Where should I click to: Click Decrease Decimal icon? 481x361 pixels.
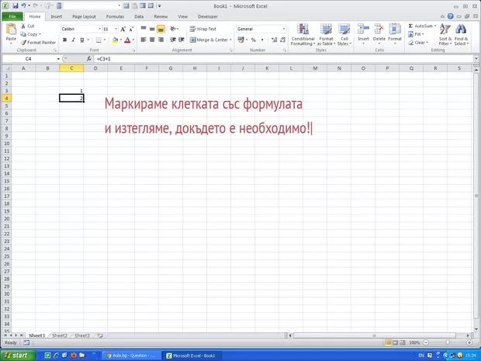pyautogui.click(x=282, y=40)
